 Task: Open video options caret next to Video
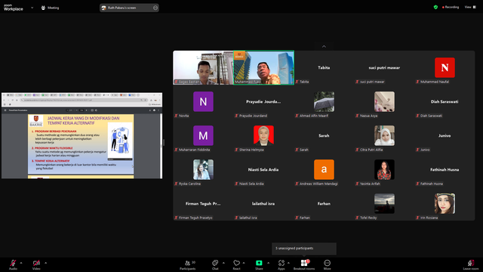pos(45,263)
